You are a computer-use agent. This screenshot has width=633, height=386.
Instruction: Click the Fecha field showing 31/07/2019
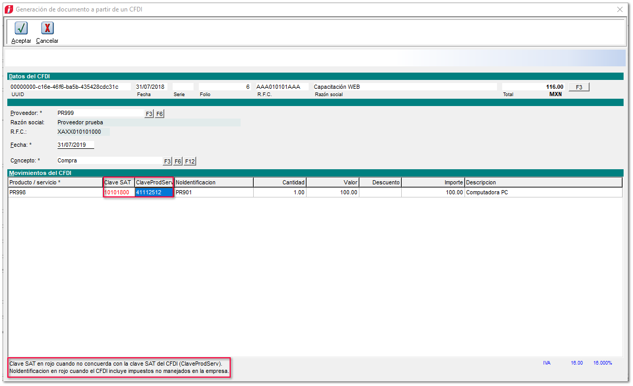click(x=75, y=145)
